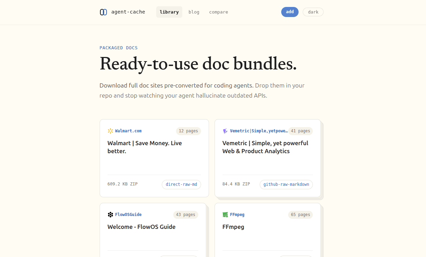This screenshot has width=426, height=257.
Task: Click the blue add button
Action: 290,12
